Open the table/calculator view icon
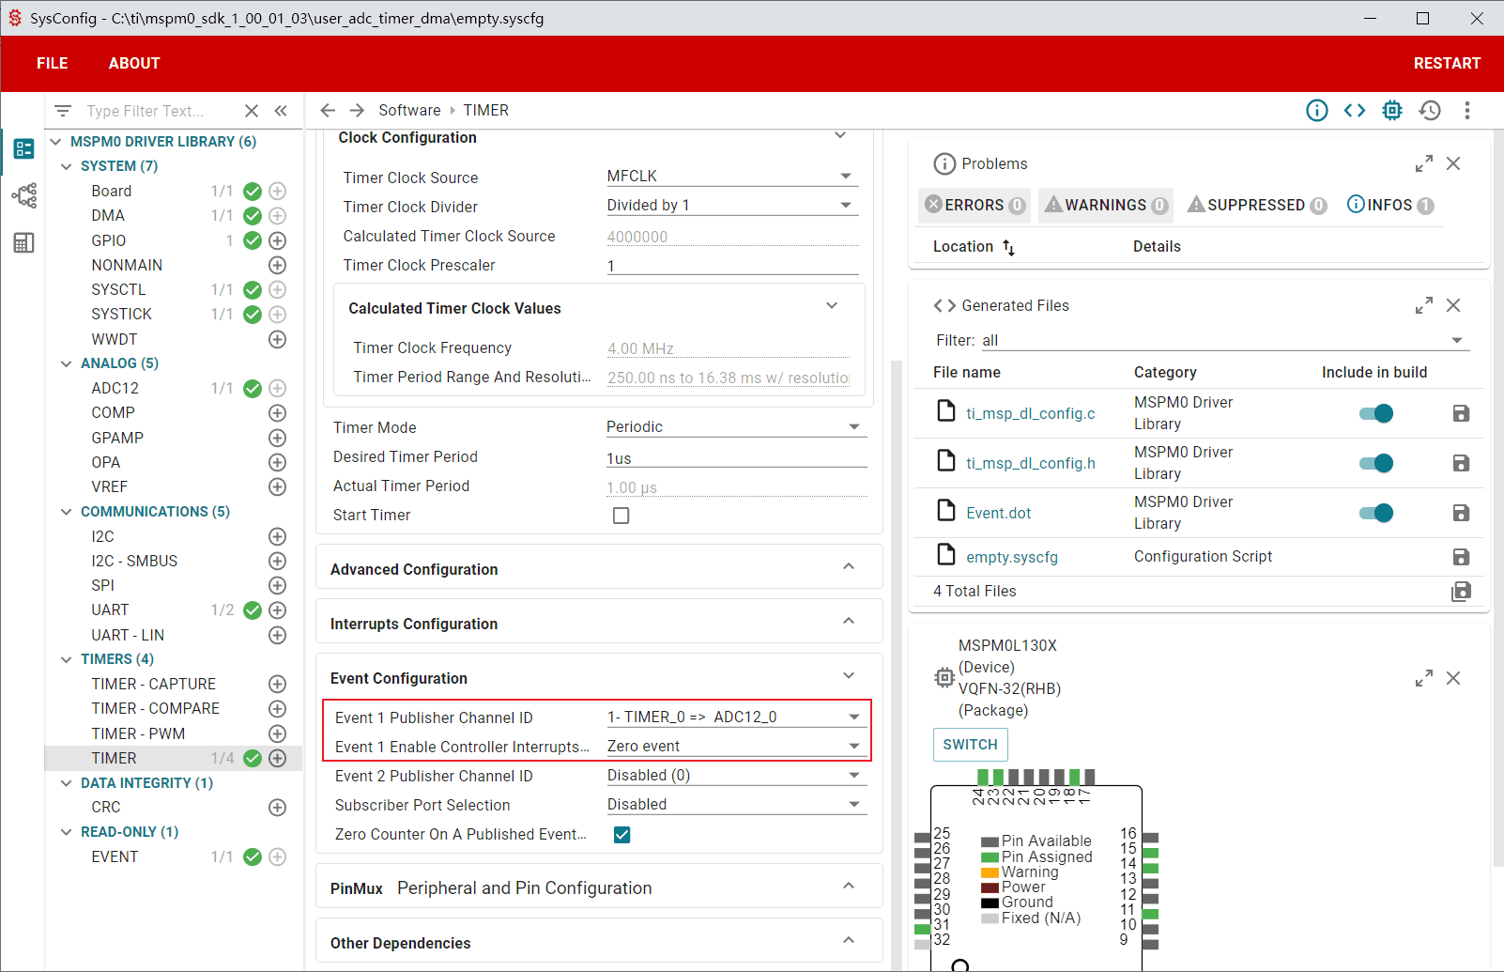 [x=23, y=243]
